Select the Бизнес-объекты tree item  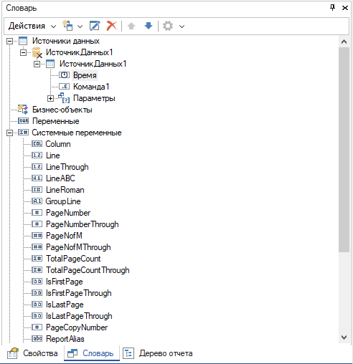[x=62, y=110]
